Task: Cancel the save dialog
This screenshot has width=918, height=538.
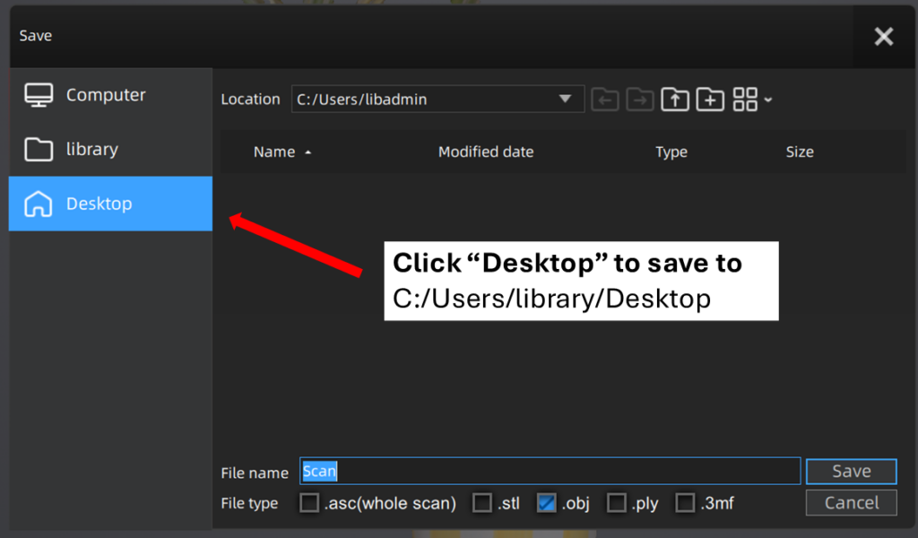Action: tap(851, 502)
